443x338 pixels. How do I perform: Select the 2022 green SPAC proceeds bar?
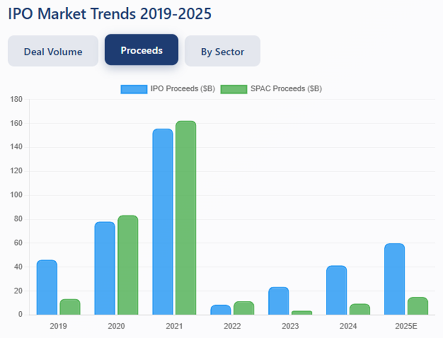click(244, 308)
